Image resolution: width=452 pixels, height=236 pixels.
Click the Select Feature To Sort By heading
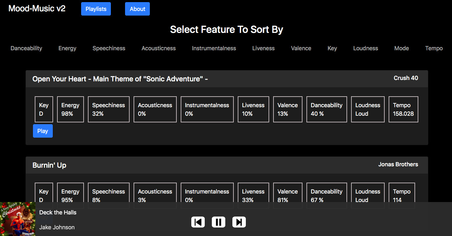(227, 29)
